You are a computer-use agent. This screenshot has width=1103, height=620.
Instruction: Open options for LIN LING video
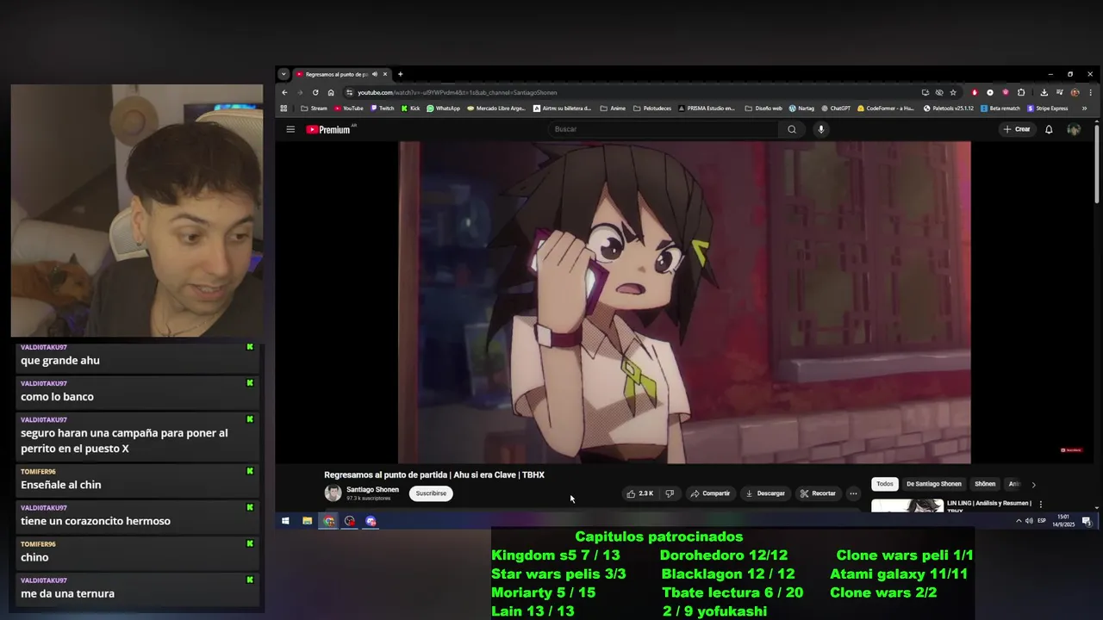[1041, 505]
